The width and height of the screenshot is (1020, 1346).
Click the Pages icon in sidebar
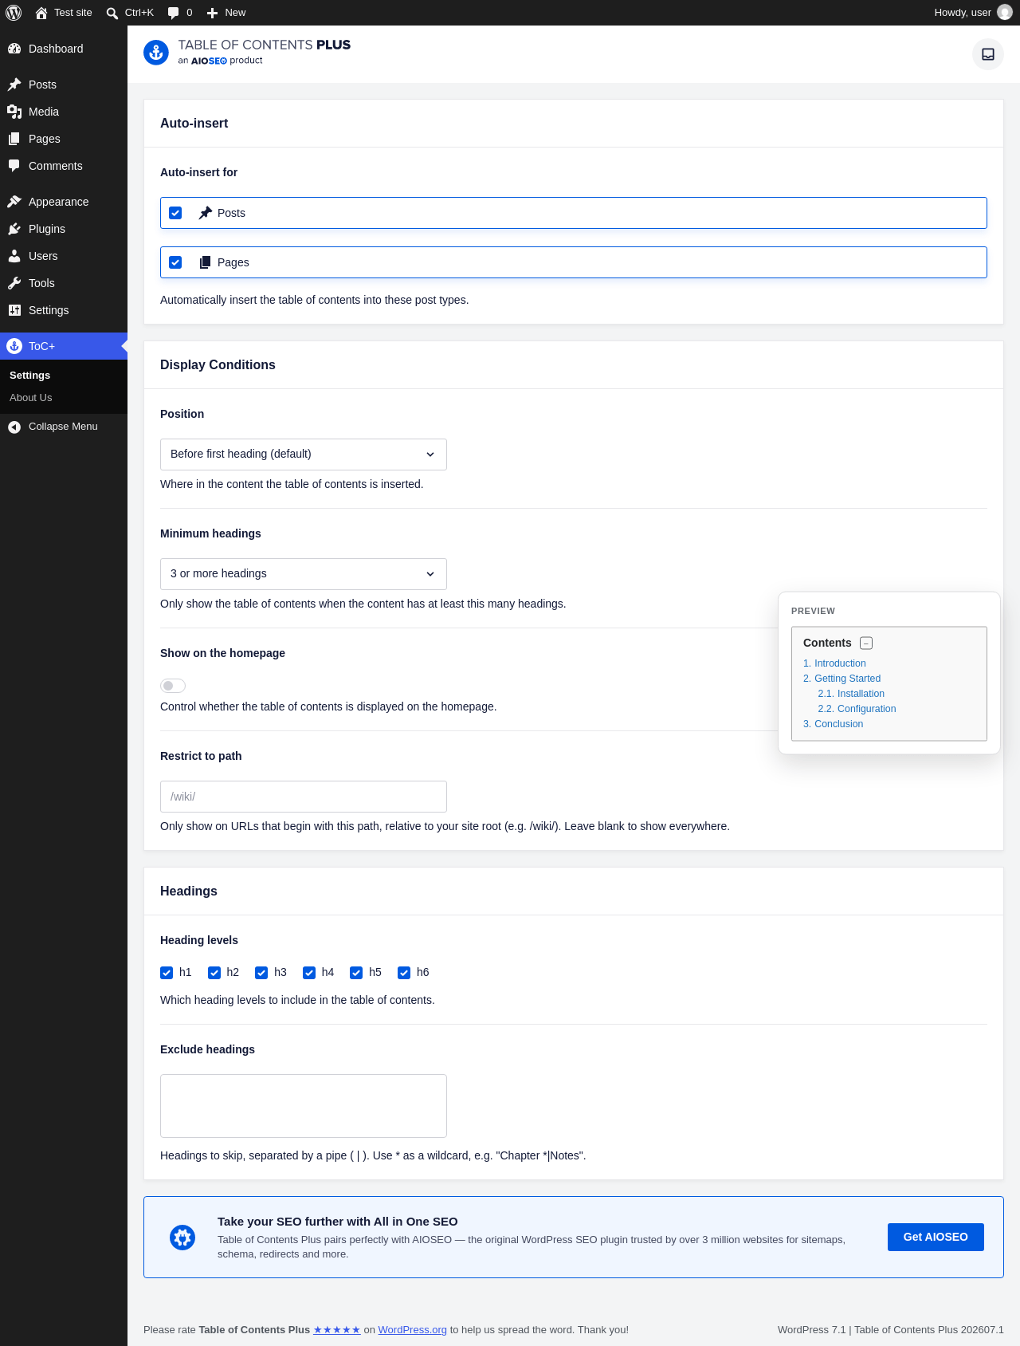click(x=14, y=139)
